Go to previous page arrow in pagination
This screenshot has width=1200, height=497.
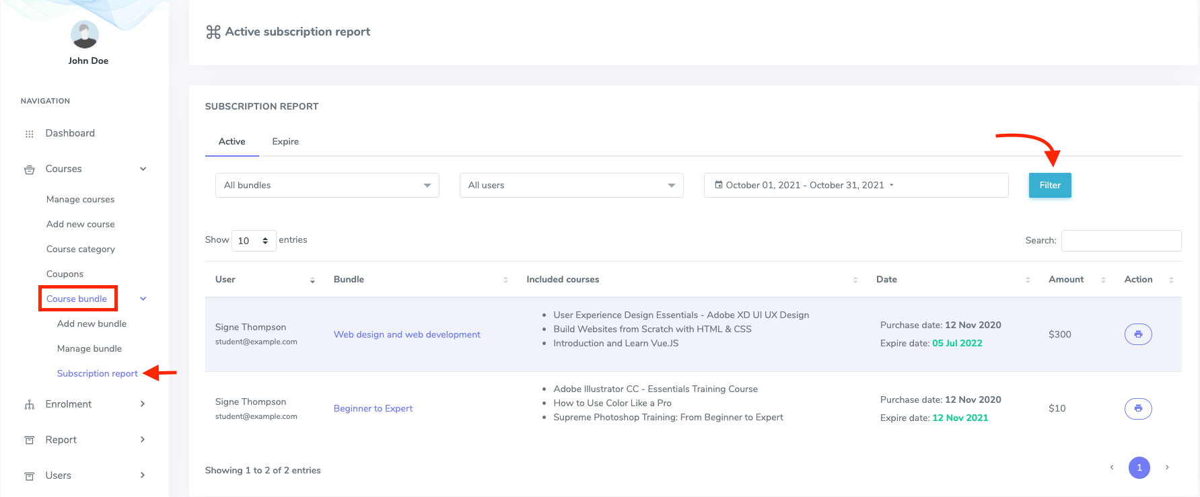[1111, 467]
